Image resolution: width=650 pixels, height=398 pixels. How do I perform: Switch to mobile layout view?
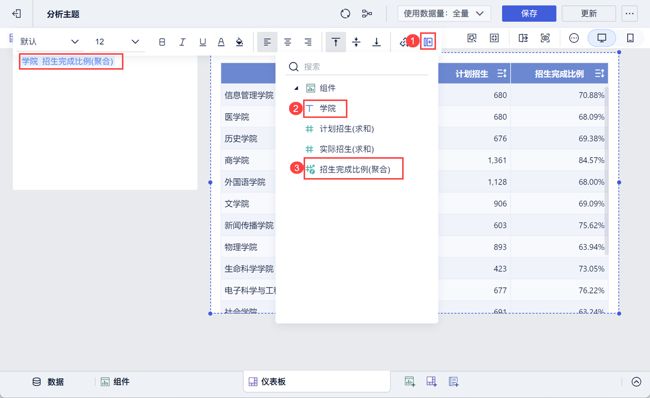point(630,38)
